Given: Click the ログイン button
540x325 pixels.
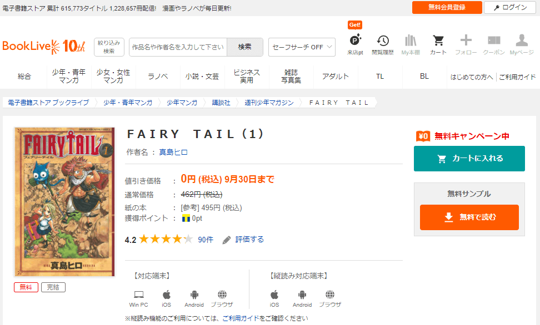Looking at the screenshot, I should tap(509, 7).
